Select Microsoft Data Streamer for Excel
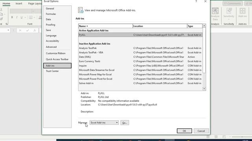The width and height of the screenshot is (252, 141). pos(140,70)
